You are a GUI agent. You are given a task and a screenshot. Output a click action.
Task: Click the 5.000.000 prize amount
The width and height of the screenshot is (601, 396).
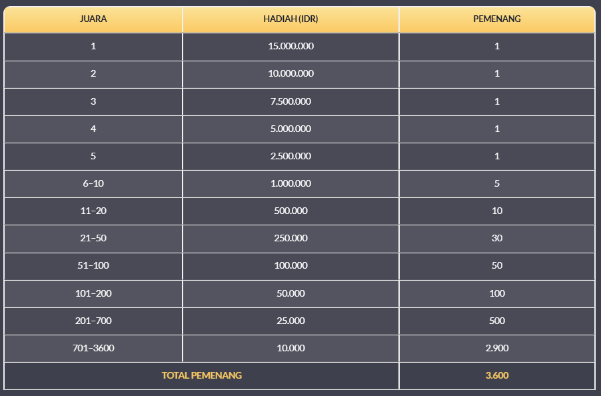(291, 129)
